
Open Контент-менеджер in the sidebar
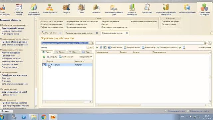[11, 53]
